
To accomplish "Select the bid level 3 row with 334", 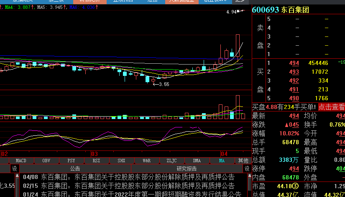I will click(298, 80).
